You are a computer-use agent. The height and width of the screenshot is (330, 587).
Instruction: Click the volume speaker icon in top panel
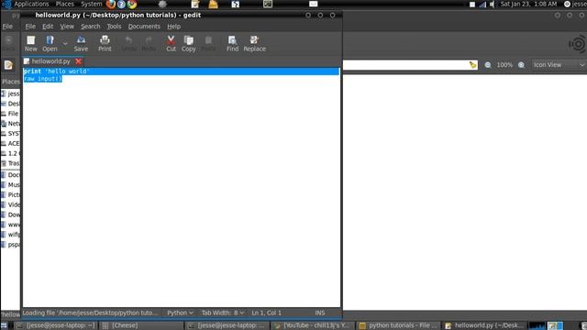point(492,4)
